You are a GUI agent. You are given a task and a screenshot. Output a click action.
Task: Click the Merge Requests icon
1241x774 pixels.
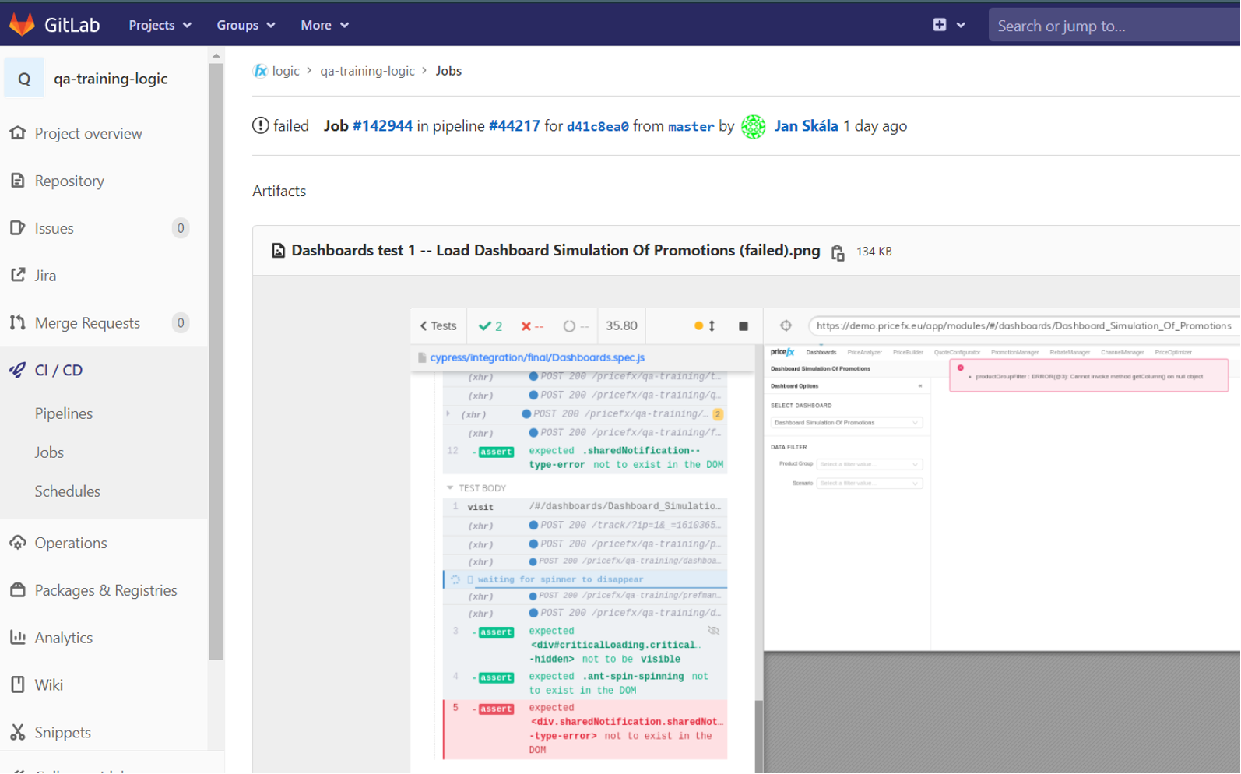(18, 322)
